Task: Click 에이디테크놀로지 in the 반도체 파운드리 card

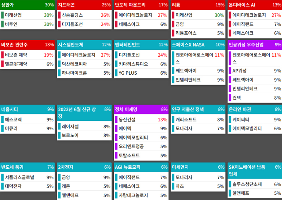Action: coord(141,15)
